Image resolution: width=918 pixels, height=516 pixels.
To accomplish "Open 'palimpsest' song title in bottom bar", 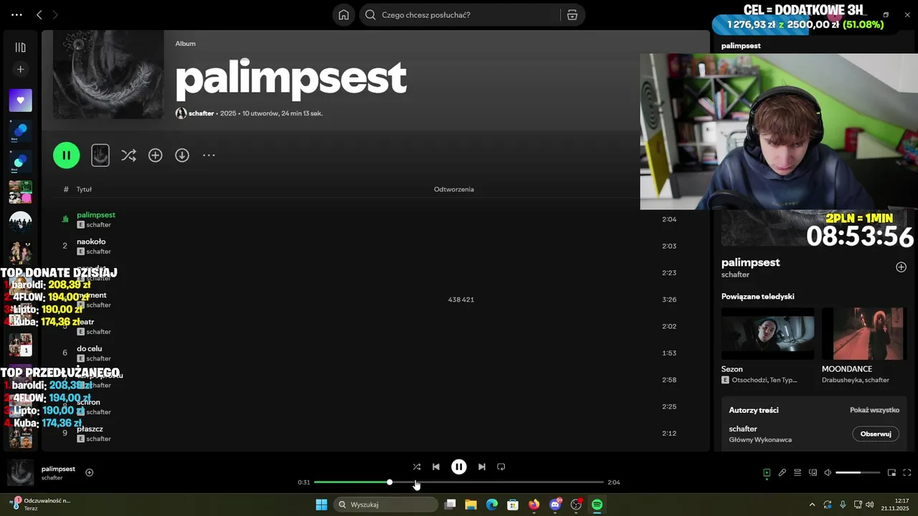I will [x=58, y=469].
